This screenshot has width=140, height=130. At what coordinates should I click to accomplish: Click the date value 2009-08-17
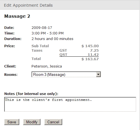[x=42, y=28]
